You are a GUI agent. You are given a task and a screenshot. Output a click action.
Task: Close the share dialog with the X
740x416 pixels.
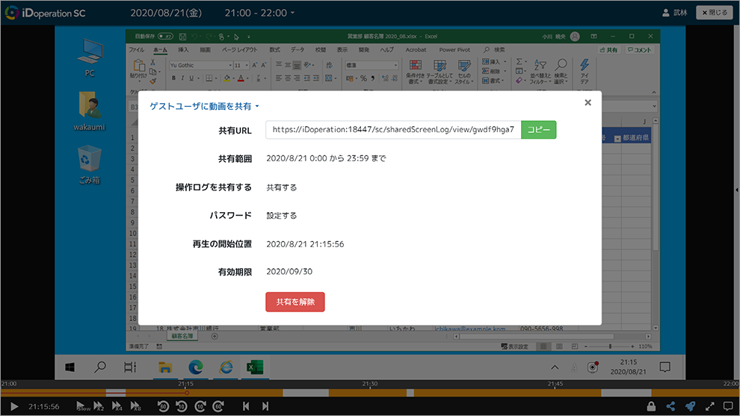[588, 102]
